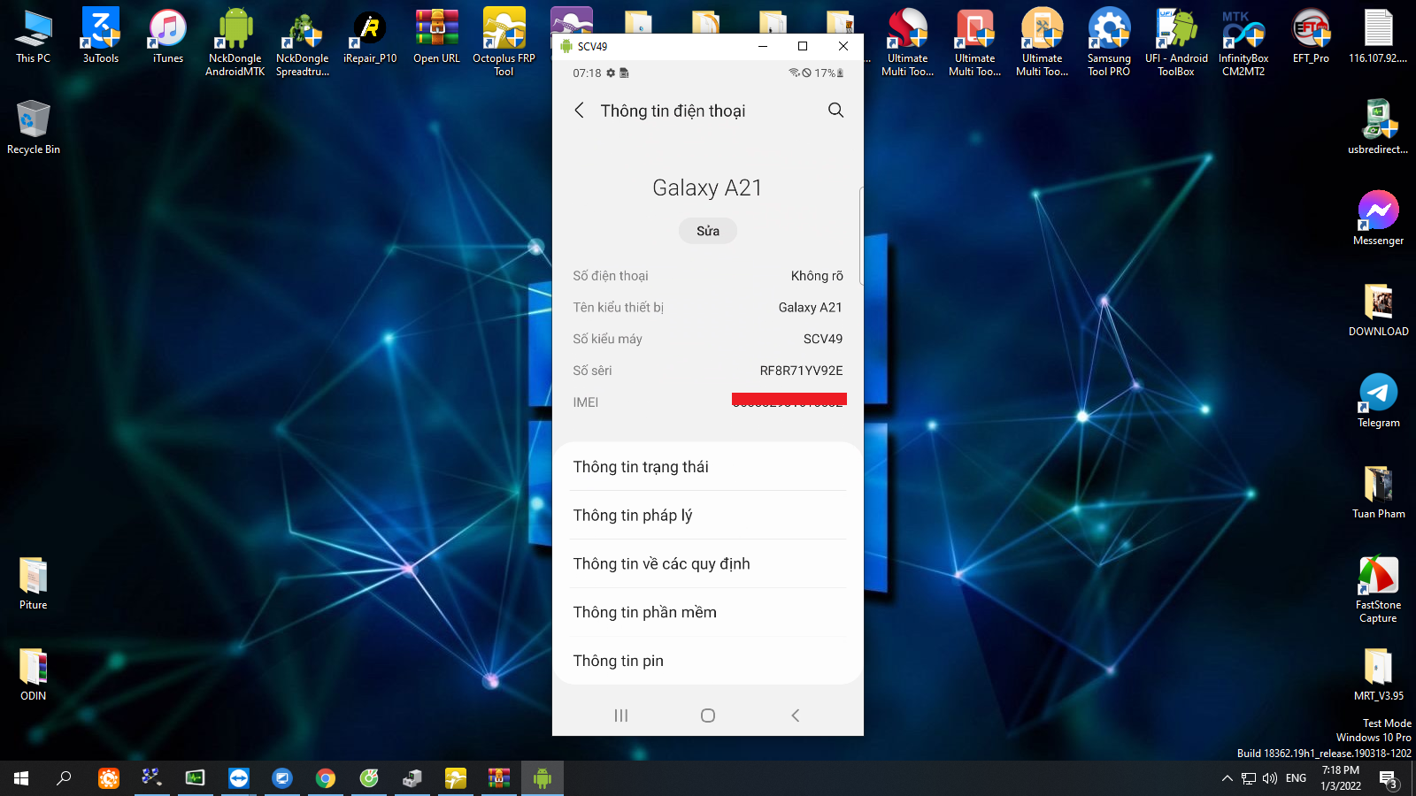
Task: Tap the Sửa button under Galaxy A21
Action: 708,231
